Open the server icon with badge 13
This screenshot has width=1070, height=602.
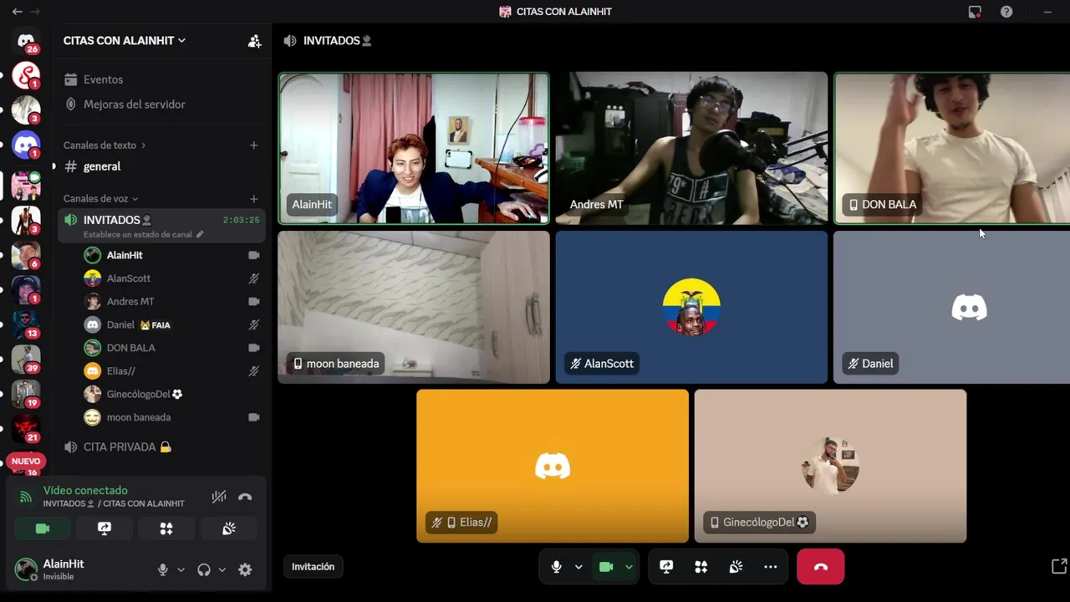click(26, 324)
